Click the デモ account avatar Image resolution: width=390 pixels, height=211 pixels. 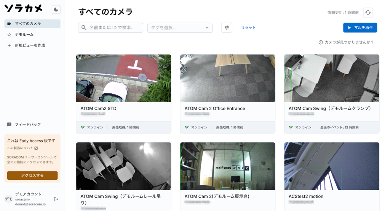tap(9, 199)
